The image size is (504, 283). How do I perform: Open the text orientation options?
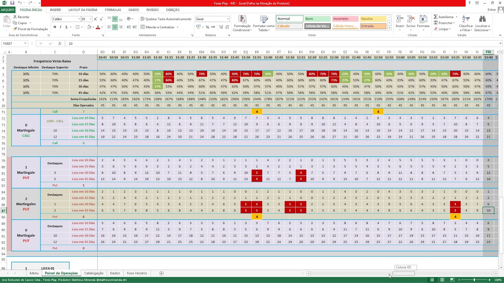(130, 19)
